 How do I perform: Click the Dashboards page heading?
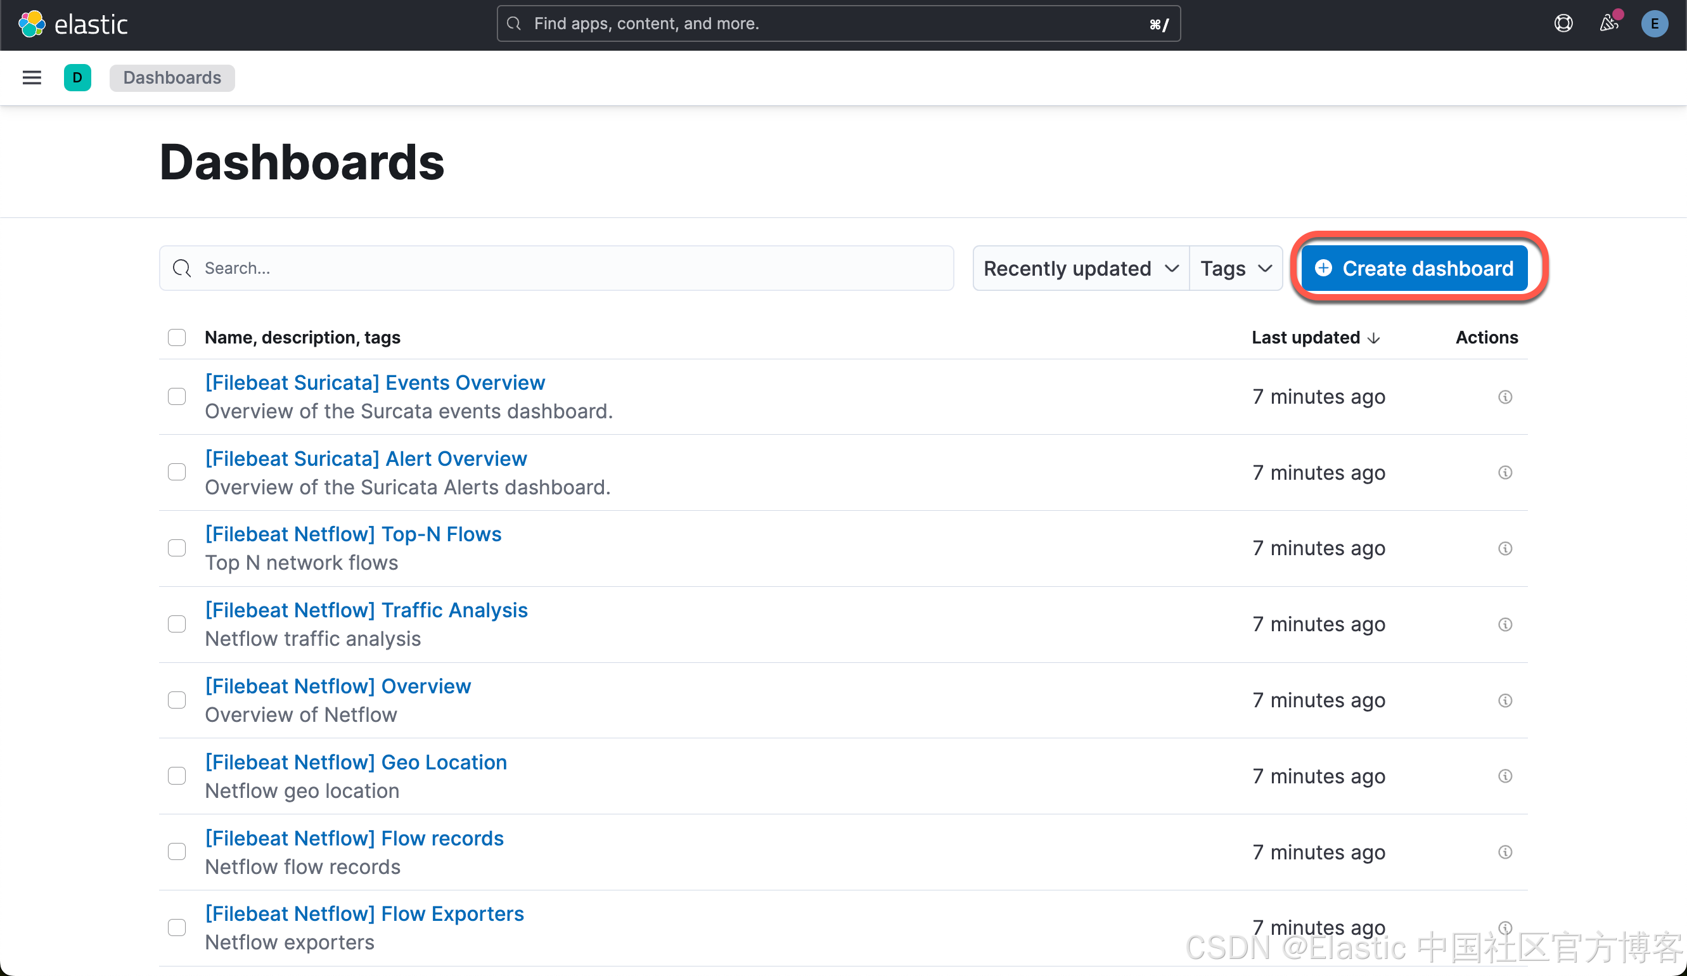302,162
